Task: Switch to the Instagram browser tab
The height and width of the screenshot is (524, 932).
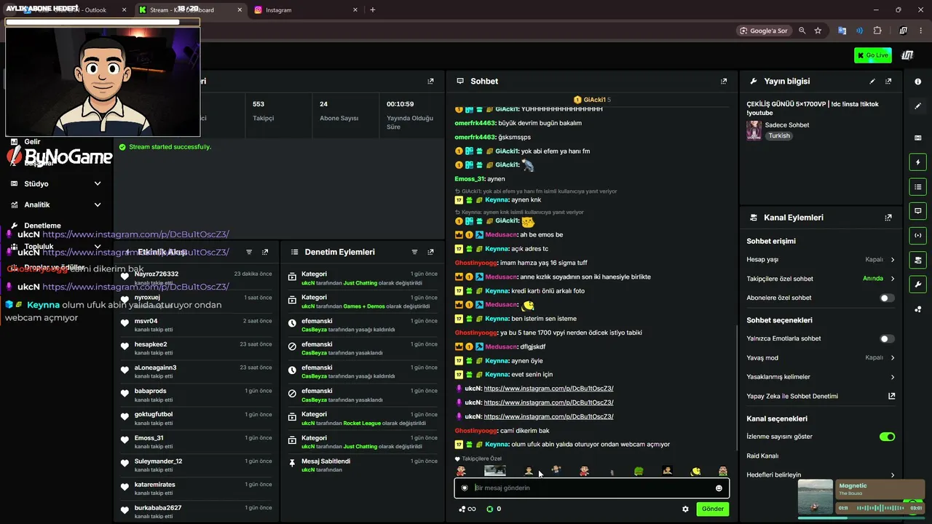Action: (x=304, y=10)
